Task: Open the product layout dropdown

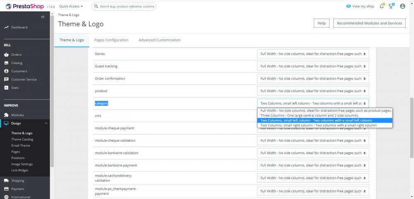Action: (x=313, y=91)
